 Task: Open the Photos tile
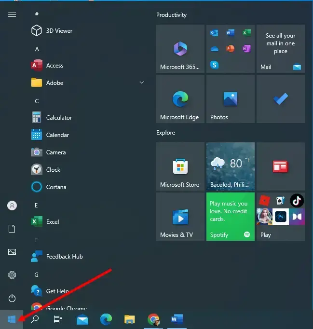click(231, 99)
